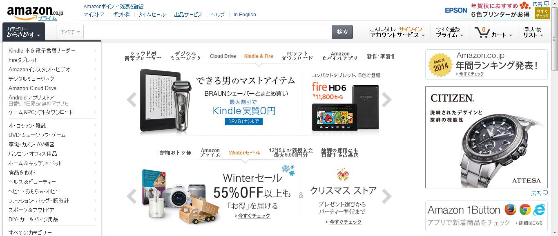Open the タイムセール menu link
The image size is (558, 236).
152,15
